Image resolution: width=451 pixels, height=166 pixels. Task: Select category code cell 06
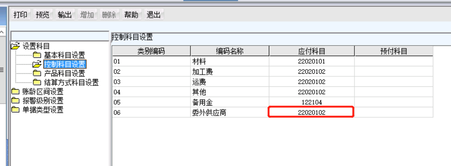[151, 112]
